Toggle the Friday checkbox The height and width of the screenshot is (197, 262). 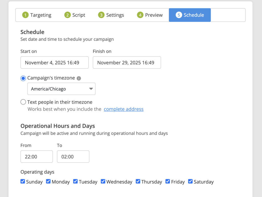pos(168,181)
